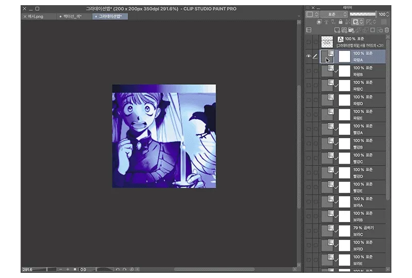Screen dimensions: 412x278
Task: Select the 보라D layer name
Action: (358, 249)
